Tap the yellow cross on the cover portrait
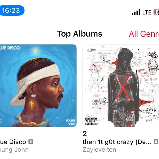This screenshot has width=159, height=159. [x=32, y=105]
